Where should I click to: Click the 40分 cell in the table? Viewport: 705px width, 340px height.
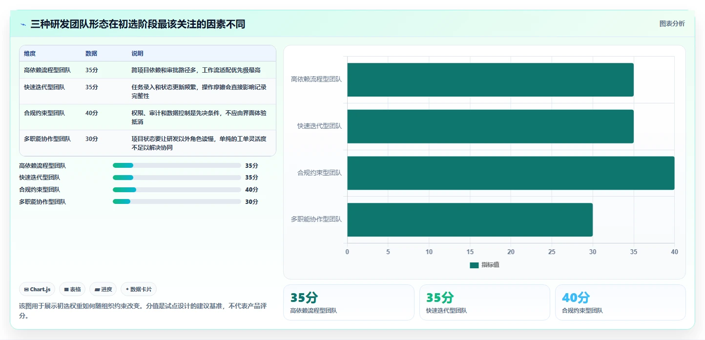[92, 113]
